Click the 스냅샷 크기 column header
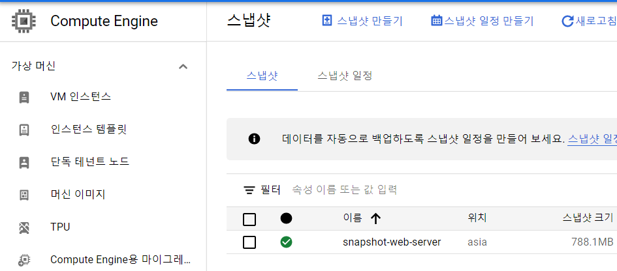Viewport: 617px width, 271px height. tap(588, 218)
